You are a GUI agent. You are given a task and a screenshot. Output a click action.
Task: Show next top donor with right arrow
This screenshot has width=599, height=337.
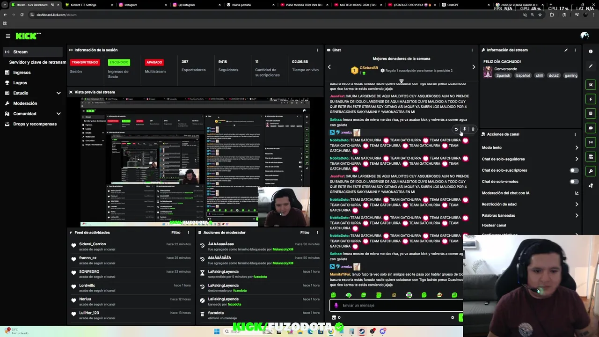474,67
